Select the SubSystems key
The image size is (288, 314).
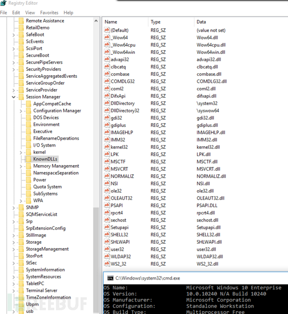coord(45,194)
